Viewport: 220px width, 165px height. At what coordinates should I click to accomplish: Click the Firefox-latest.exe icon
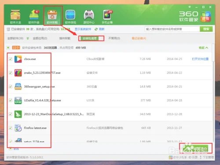pos(18,128)
